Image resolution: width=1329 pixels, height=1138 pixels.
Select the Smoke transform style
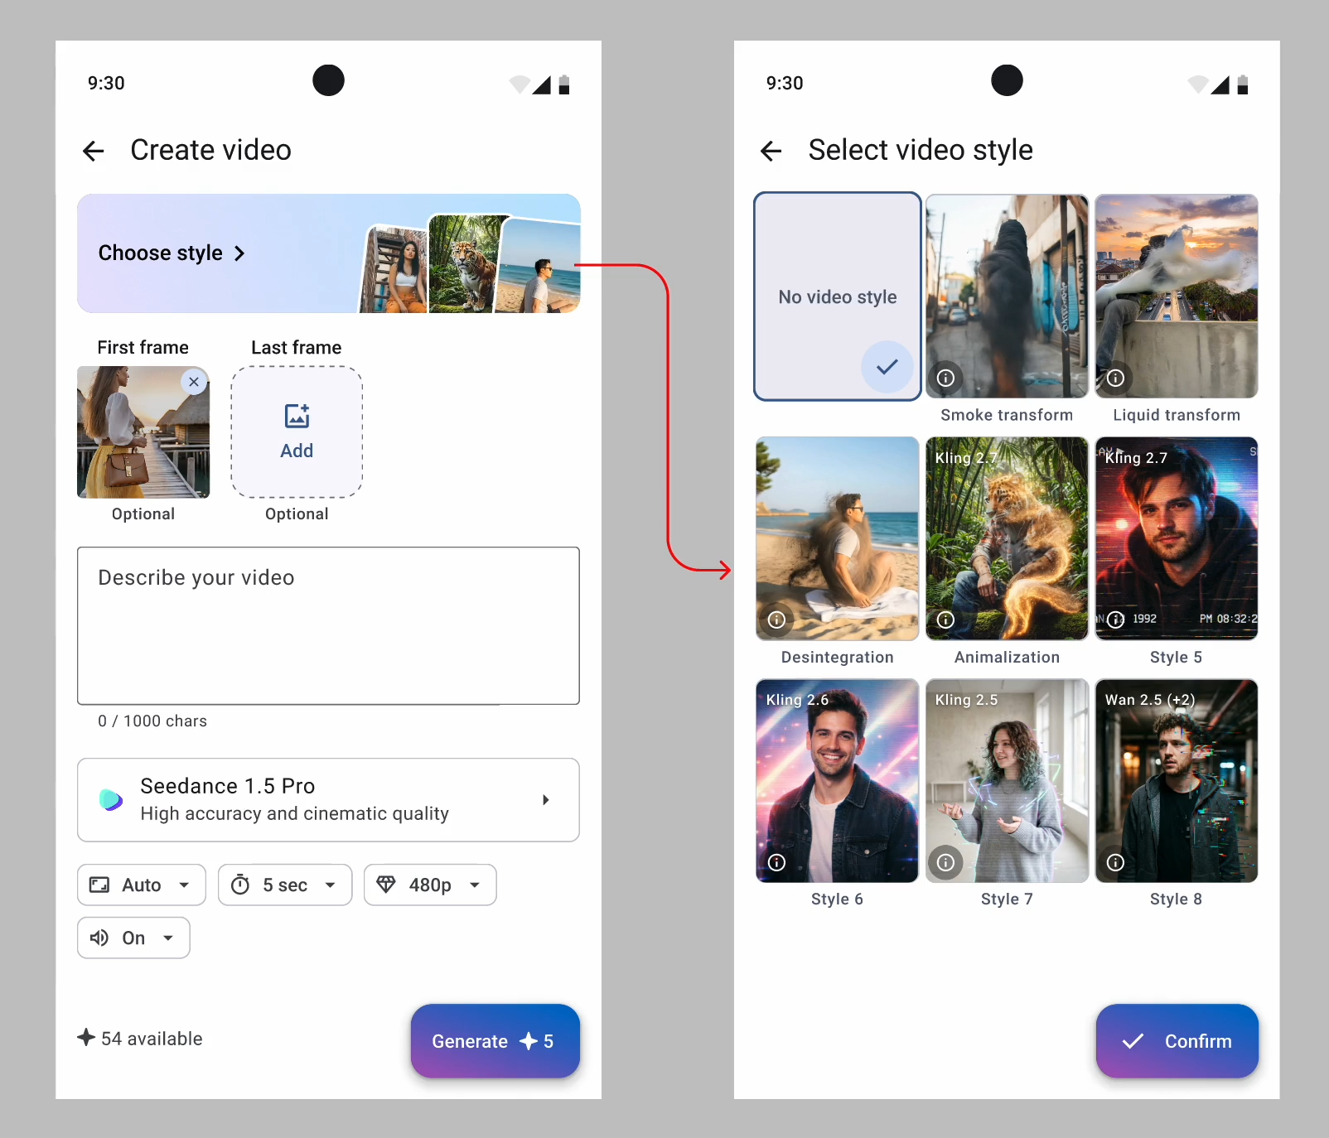pyautogui.click(x=1007, y=297)
